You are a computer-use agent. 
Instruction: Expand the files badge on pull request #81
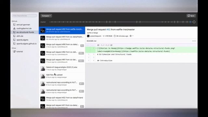click(x=81, y=61)
